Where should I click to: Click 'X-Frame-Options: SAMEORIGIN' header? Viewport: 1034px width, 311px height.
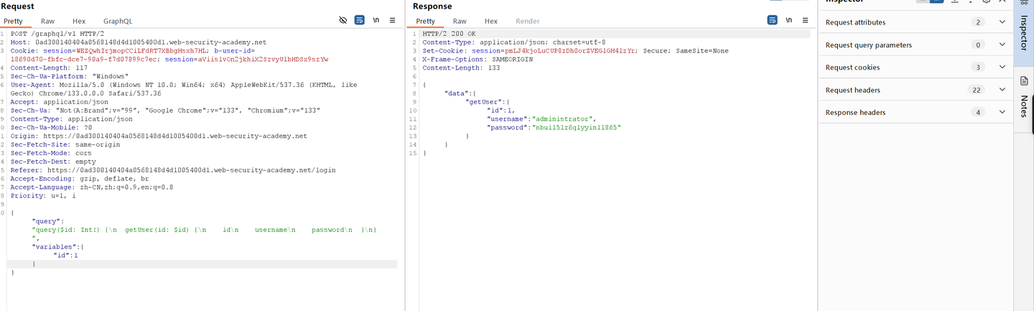[479, 60]
